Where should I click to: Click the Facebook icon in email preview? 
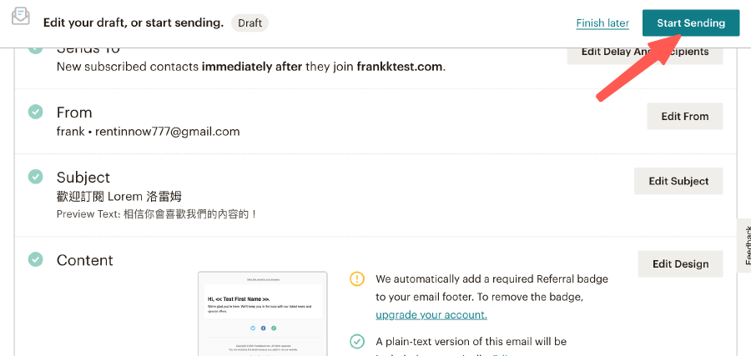coord(262,328)
